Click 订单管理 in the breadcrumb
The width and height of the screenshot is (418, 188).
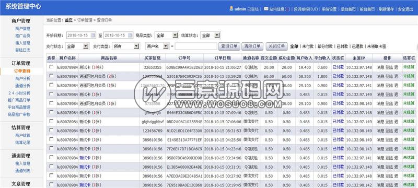[x=85, y=20]
